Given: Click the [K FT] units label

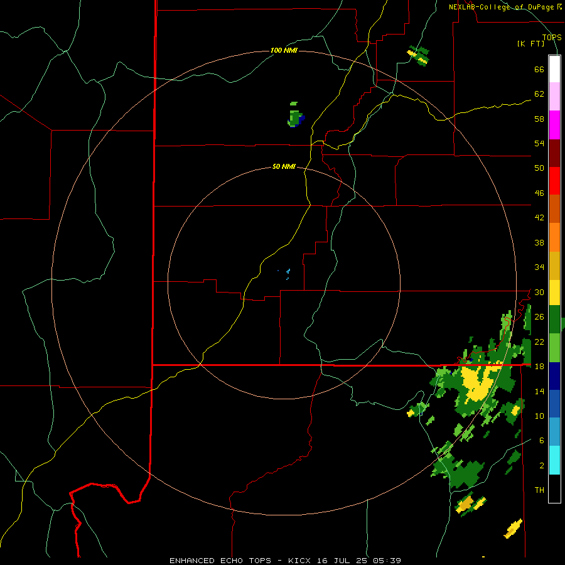Looking at the screenshot, I should [530, 43].
